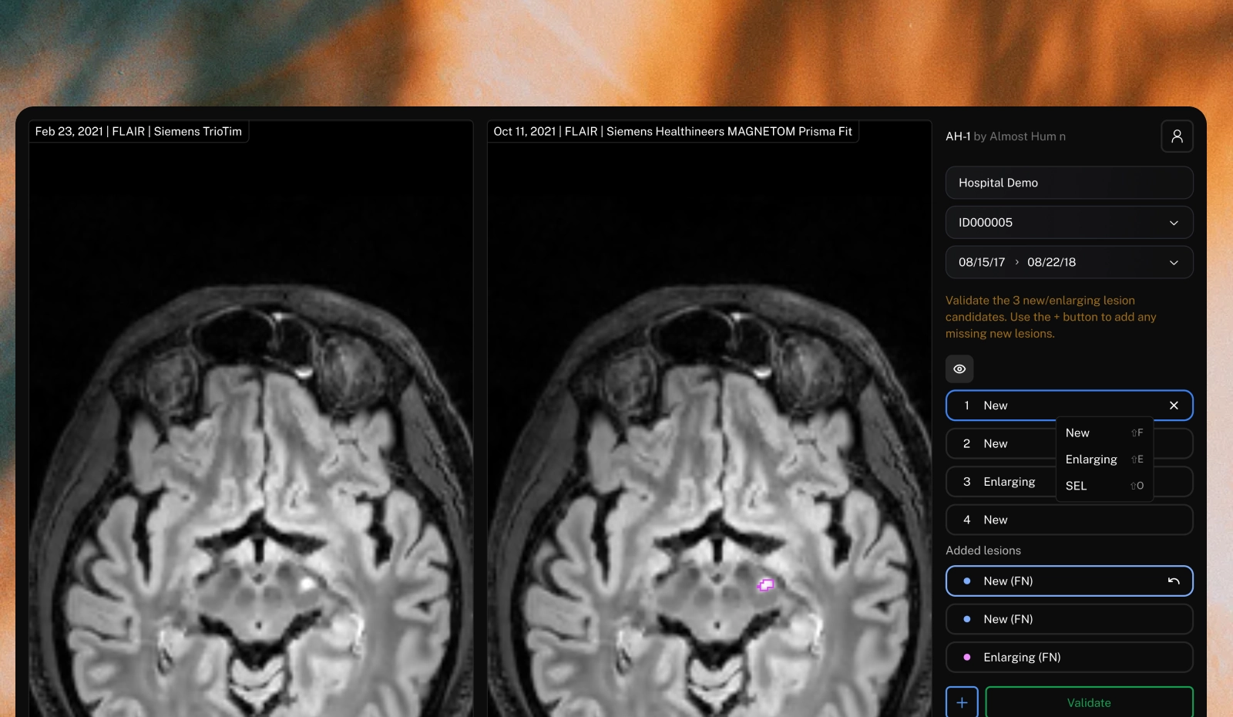Click the pink dot of Enlarging (FN)

(x=967, y=658)
